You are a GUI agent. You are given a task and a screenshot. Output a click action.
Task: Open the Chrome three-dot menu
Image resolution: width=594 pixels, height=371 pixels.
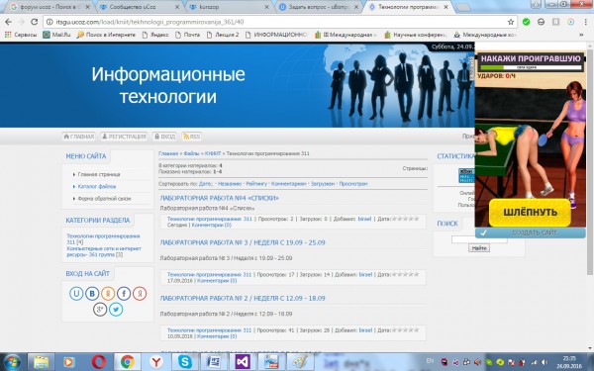586,22
